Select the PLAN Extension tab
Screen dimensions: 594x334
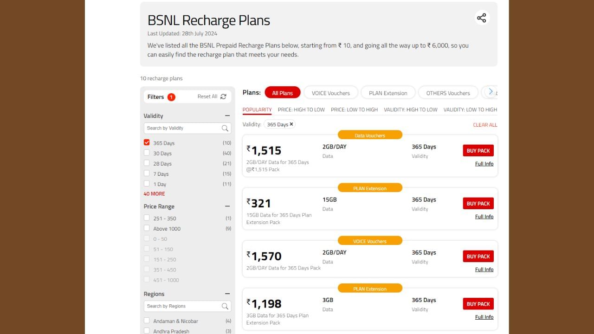(388, 93)
